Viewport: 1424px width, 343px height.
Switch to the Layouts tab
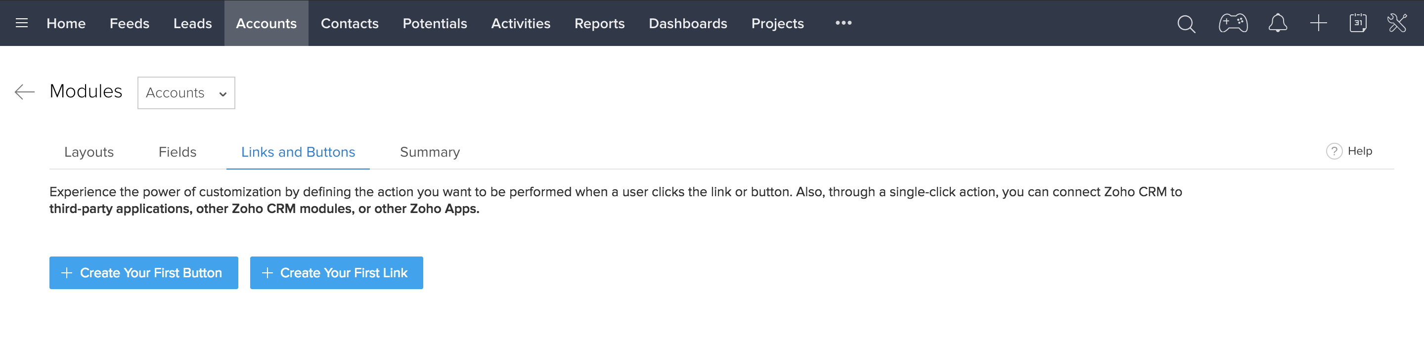89,152
